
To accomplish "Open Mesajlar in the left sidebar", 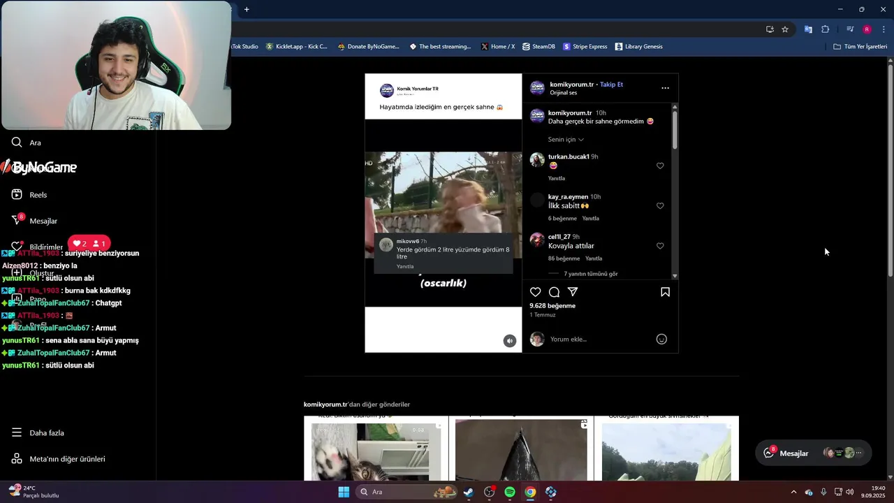I will 35,221.
